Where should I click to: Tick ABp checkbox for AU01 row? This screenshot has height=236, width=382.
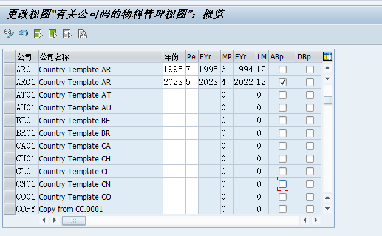282,107
